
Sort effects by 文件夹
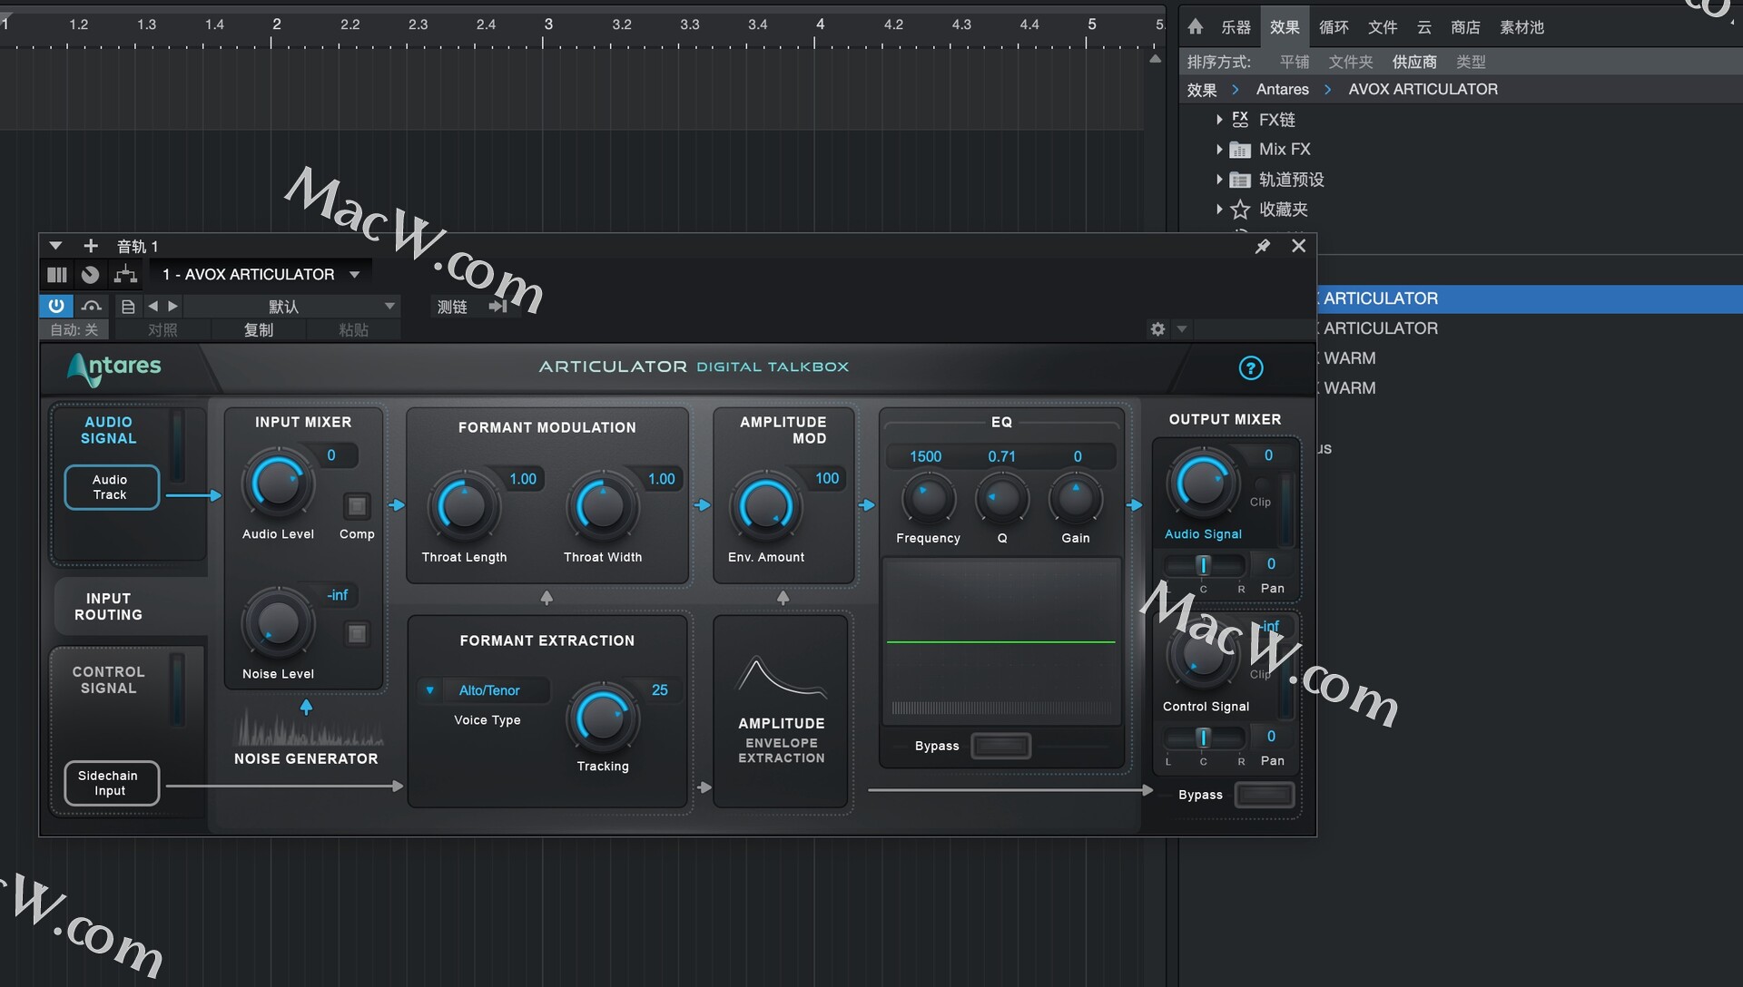[x=1351, y=62]
